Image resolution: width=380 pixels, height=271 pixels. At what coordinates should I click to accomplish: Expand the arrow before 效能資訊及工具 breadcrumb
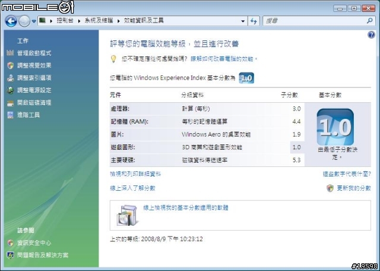point(119,21)
